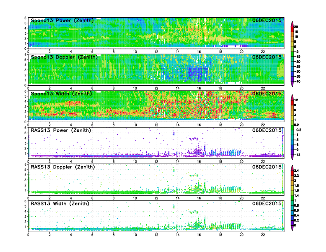Click the blue segment near 0.2 on the bottom colorbar

pyautogui.click(x=292, y=218)
